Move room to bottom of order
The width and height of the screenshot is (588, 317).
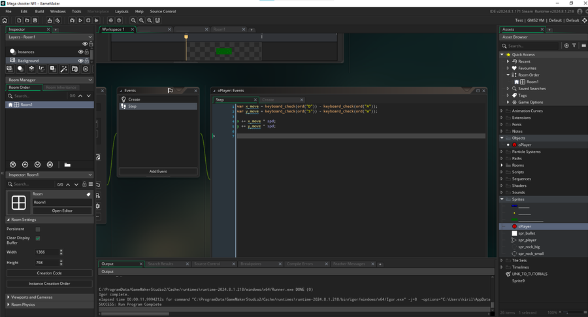click(50, 165)
